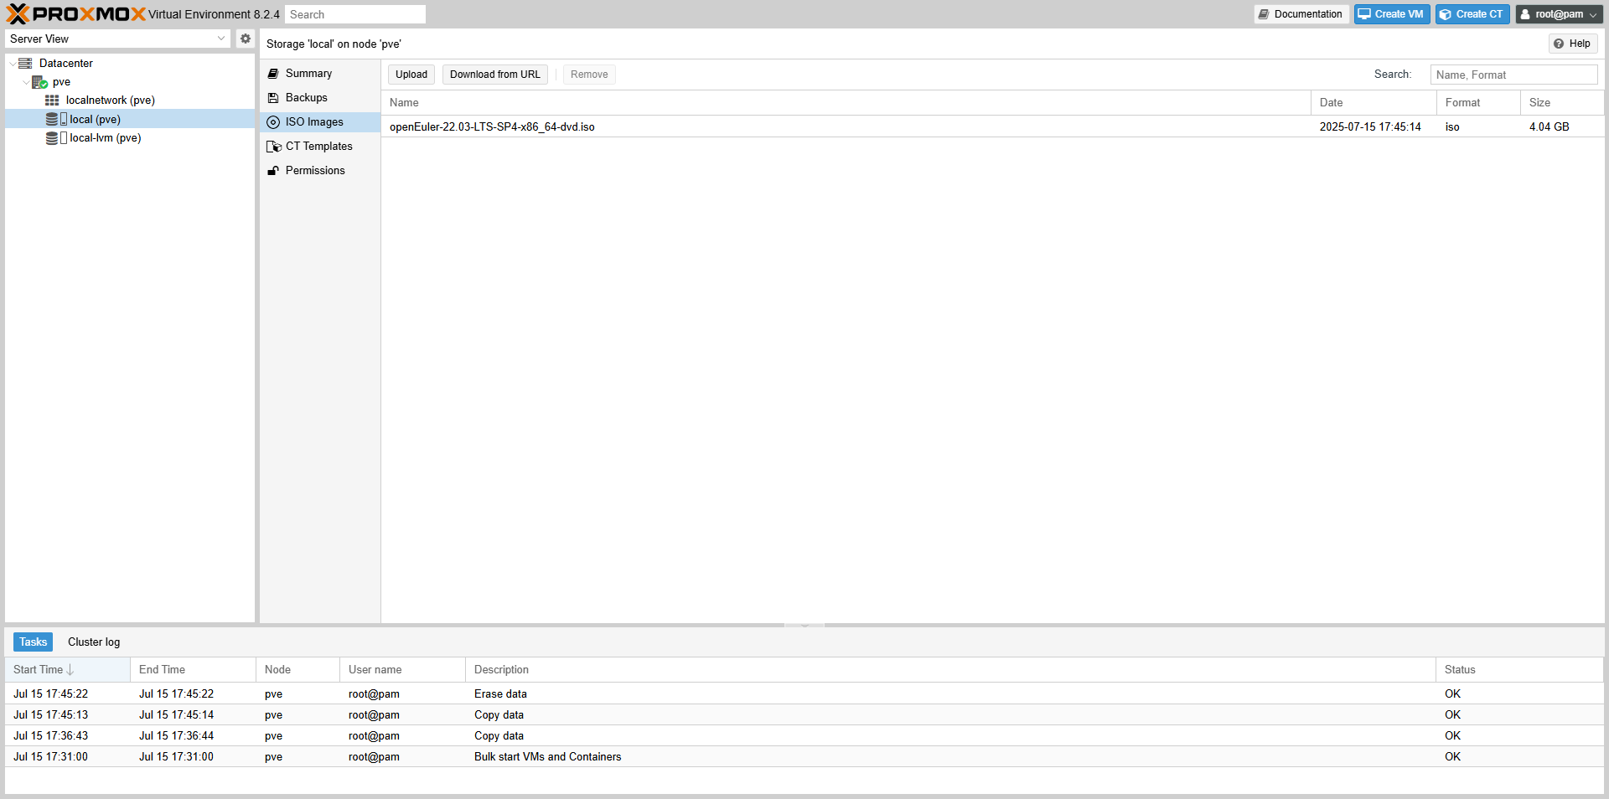Click the local-lvm storage disk icon
The width and height of the screenshot is (1609, 799).
click(52, 138)
